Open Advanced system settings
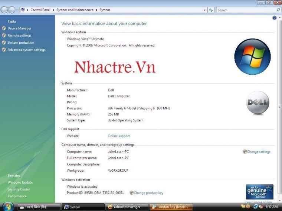 pos(26,50)
